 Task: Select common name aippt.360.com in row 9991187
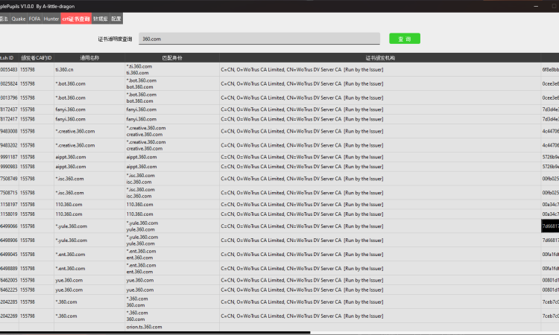pos(89,156)
